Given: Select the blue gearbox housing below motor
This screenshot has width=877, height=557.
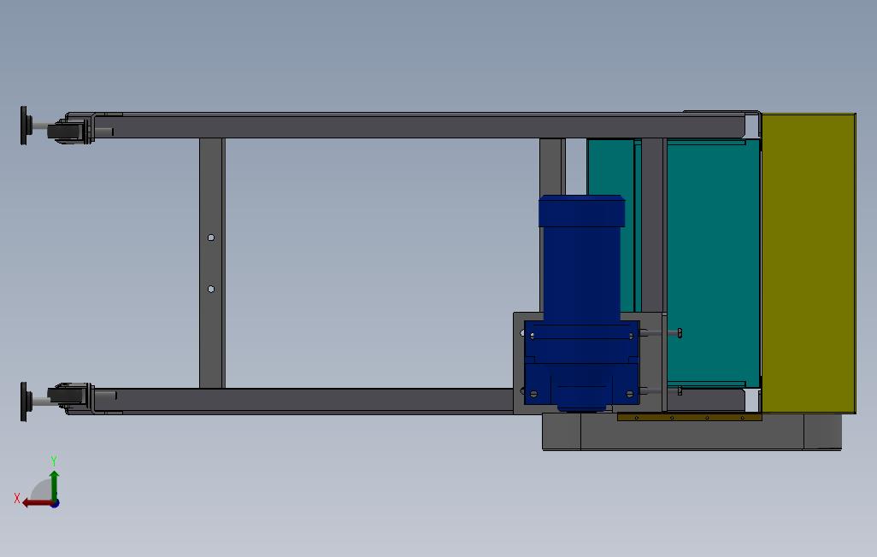Looking at the screenshot, I should [582, 364].
